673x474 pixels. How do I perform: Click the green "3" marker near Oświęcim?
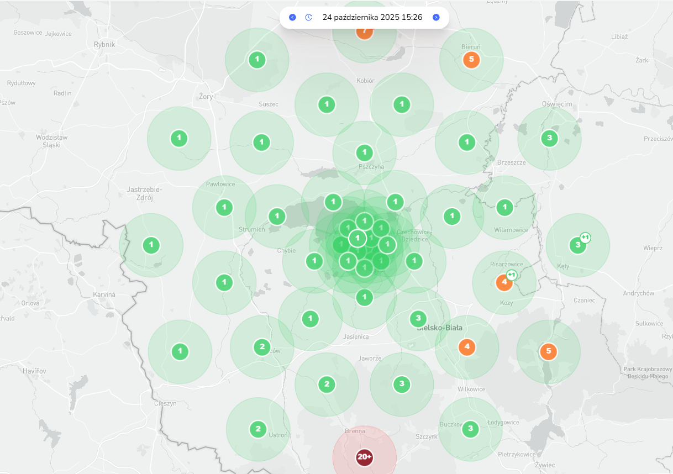[549, 138]
